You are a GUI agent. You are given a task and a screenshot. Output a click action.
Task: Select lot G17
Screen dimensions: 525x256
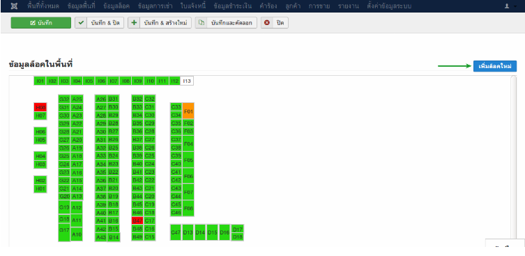click(x=64, y=232)
